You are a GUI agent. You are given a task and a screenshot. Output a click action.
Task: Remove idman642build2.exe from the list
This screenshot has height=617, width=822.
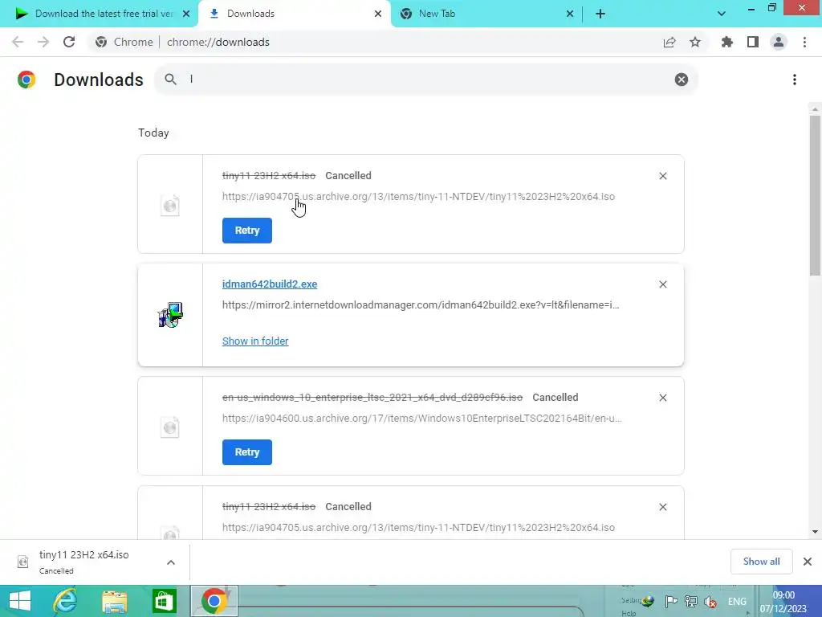(663, 284)
